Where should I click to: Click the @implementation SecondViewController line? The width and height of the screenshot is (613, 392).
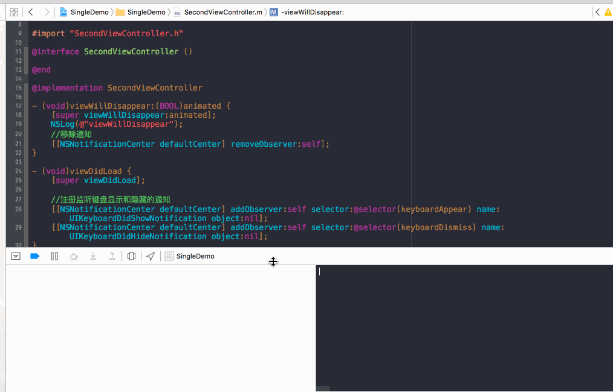tap(117, 88)
